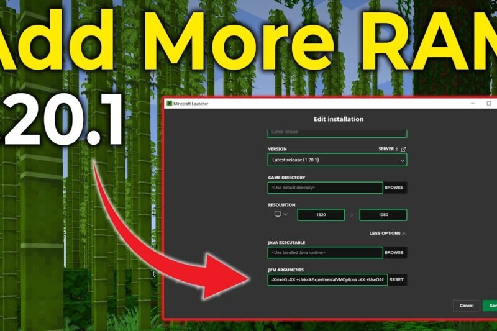Click the Game Directory input field
Image resolution: width=497 pixels, height=331 pixels.
(x=325, y=188)
